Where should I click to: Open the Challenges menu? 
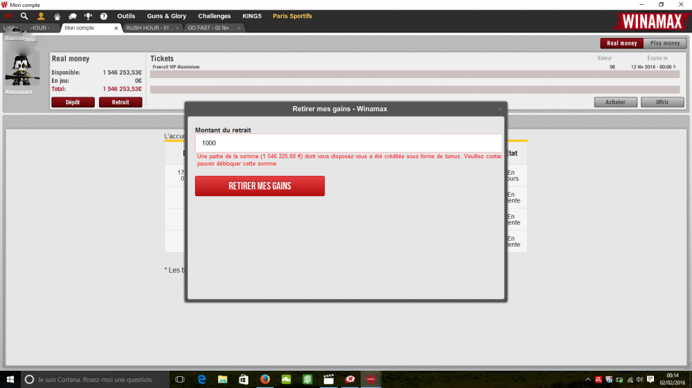[214, 16]
